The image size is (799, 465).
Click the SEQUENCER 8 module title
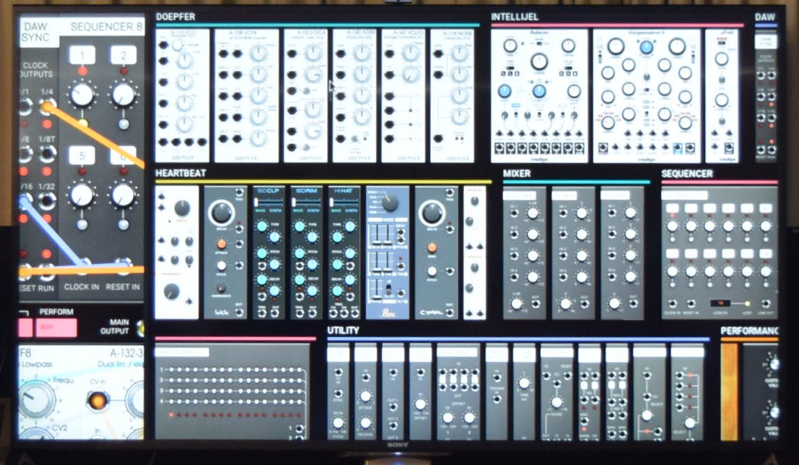106,27
